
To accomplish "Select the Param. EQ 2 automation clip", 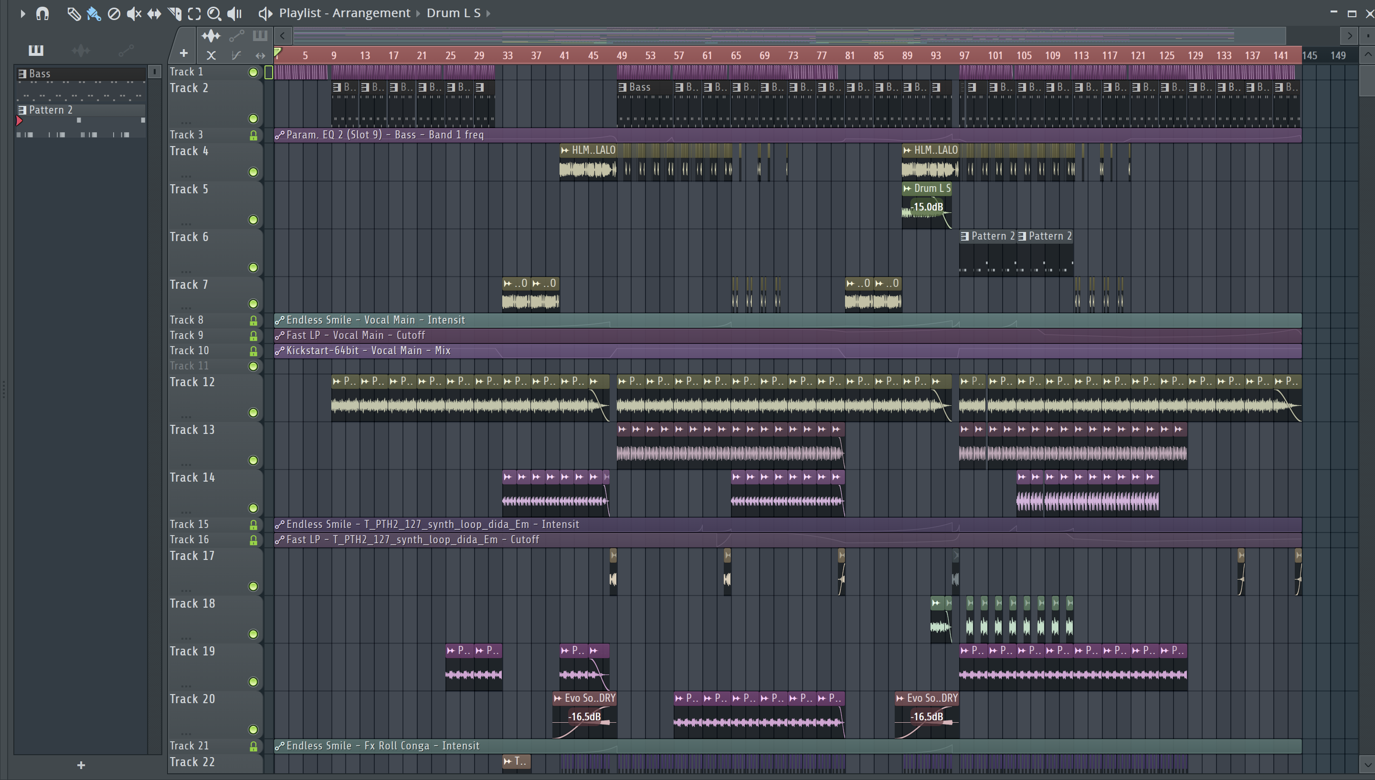I will (x=787, y=135).
